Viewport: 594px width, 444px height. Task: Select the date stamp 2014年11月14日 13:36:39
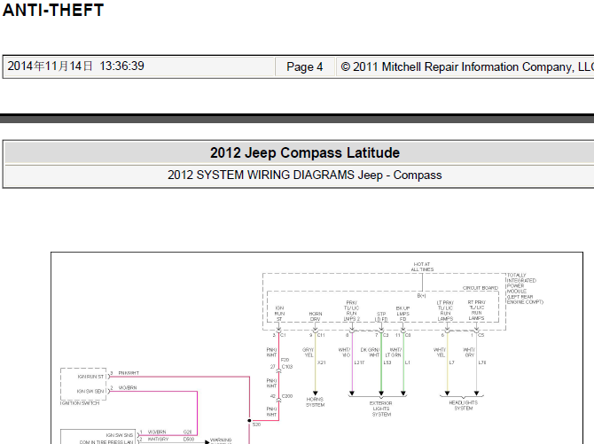click(x=75, y=66)
